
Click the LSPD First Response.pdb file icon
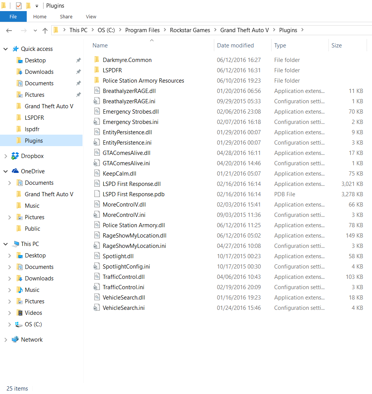click(97, 194)
